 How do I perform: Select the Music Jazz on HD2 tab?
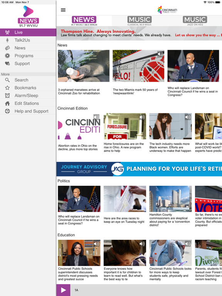pyautogui.click(x=195, y=21)
